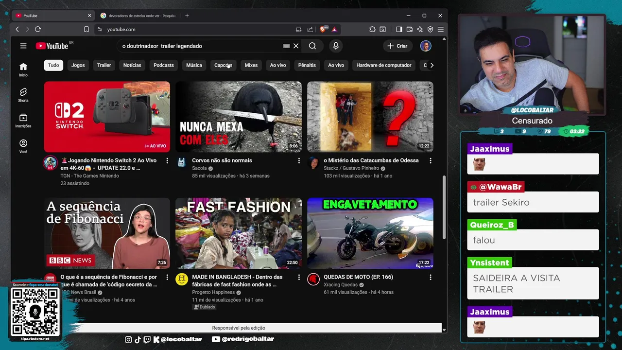Viewport: 622px width, 350px height.
Task: Open Progetto Happiness channel avatar
Action: tap(182, 279)
